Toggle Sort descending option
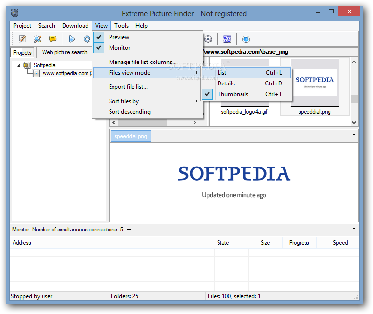This screenshot has height=314, width=373. [x=148, y=112]
